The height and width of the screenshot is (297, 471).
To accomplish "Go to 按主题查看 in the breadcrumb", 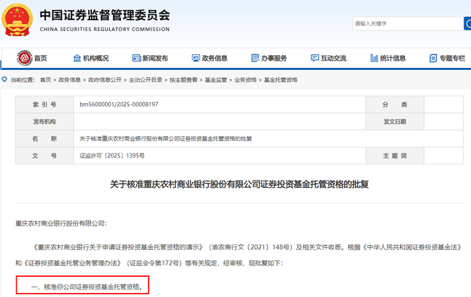I will coord(184,79).
